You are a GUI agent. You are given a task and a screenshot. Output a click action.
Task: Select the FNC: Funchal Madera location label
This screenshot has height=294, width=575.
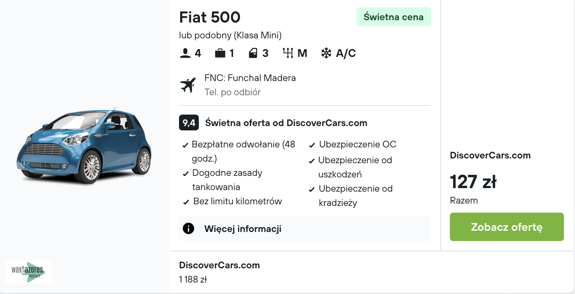click(250, 78)
